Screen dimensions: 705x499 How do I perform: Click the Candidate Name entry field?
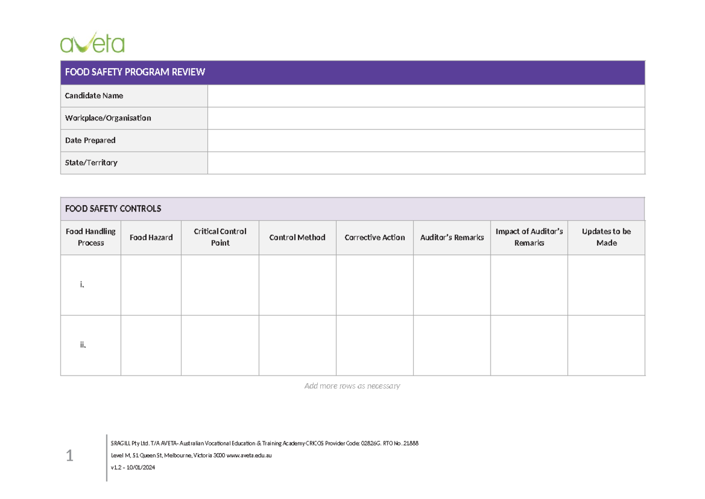[x=426, y=96]
